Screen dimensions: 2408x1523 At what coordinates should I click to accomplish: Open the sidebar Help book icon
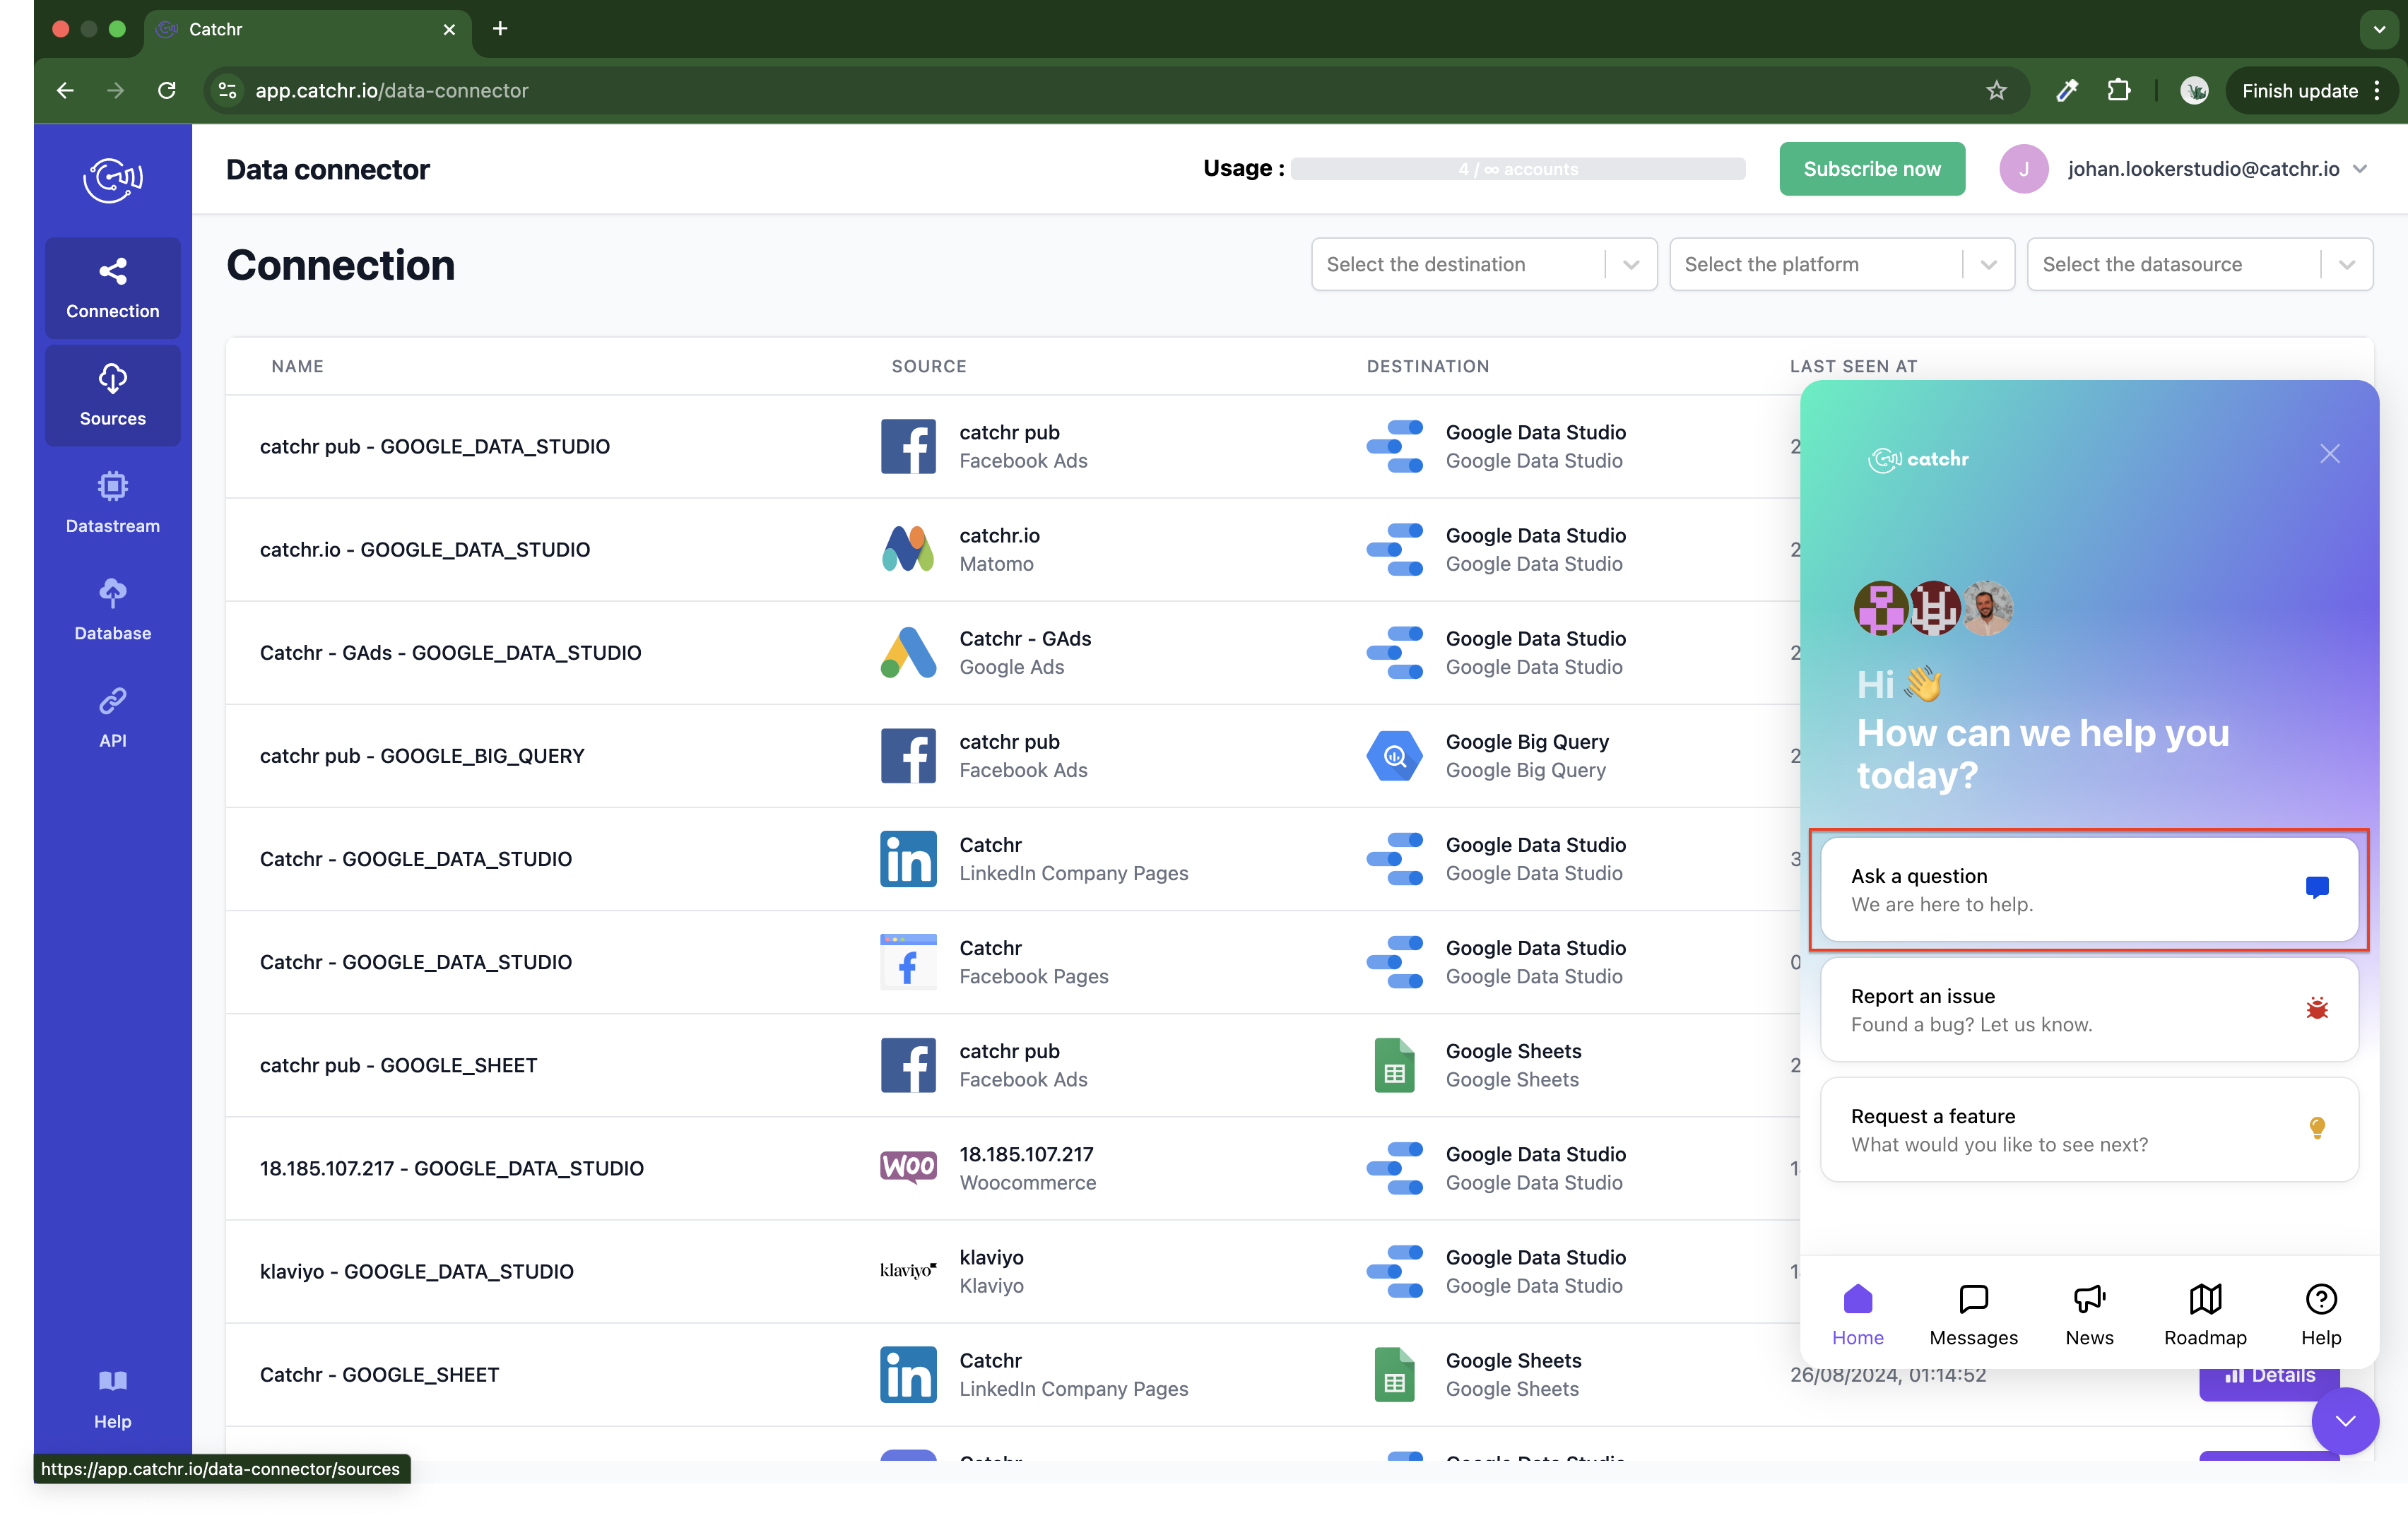(x=112, y=1381)
